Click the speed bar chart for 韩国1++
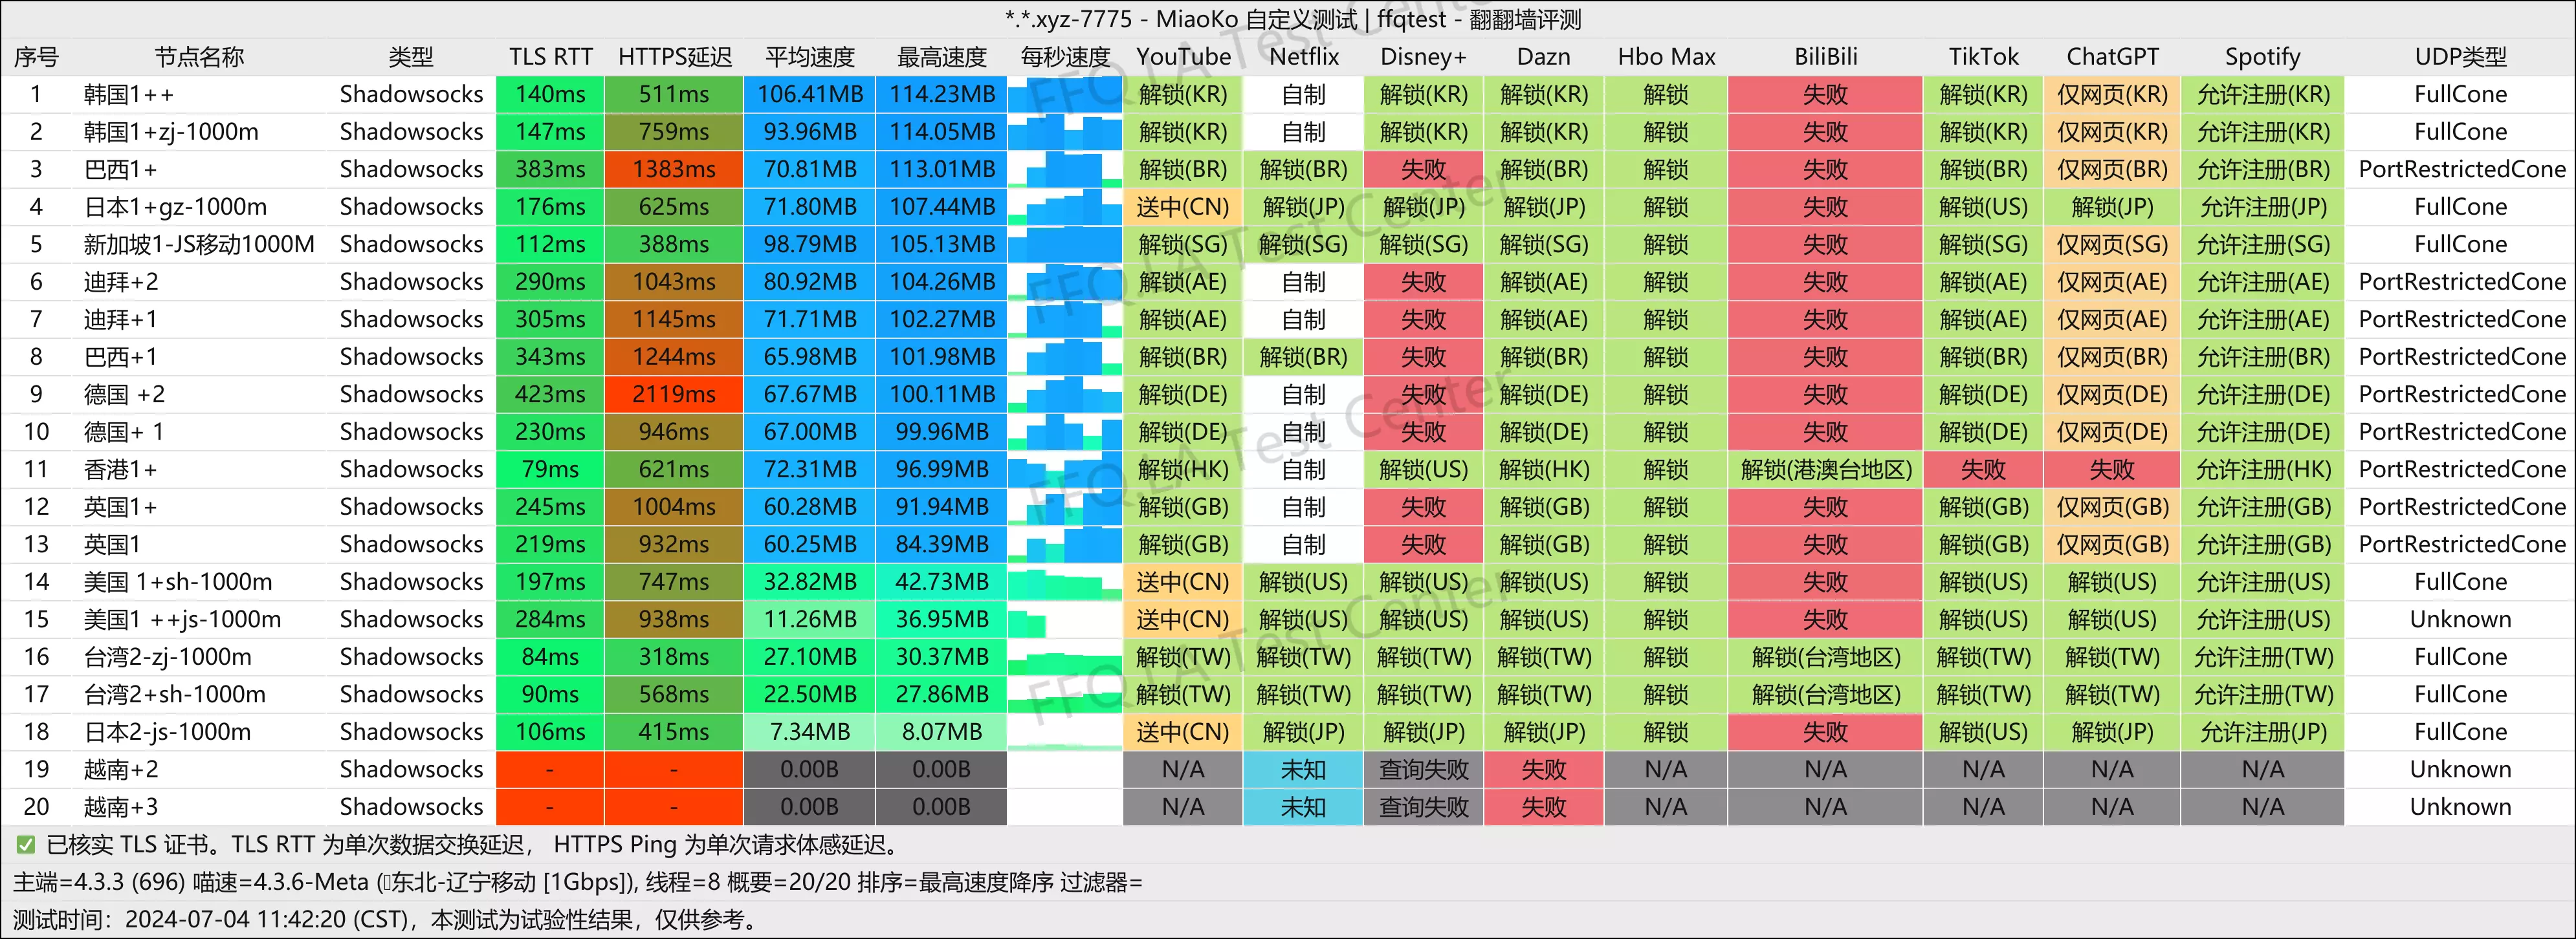This screenshot has height=939, width=2576. (1066, 94)
